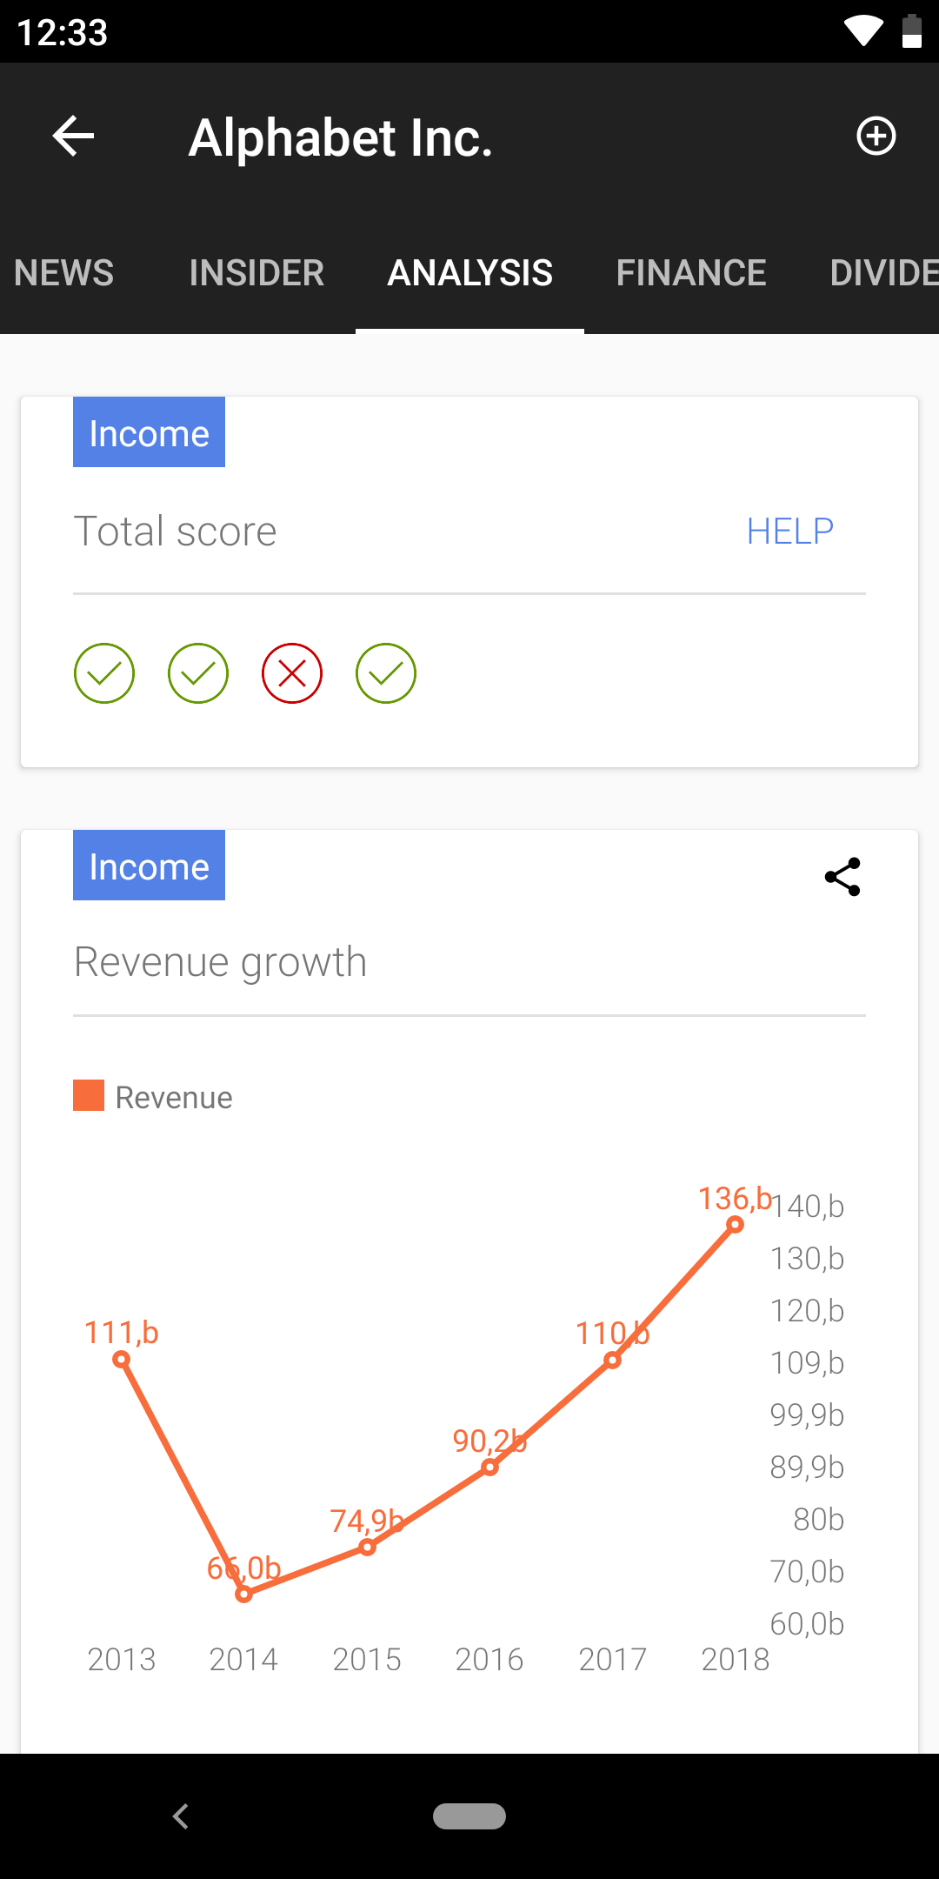Viewport: 939px width, 1879px height.
Task: Tap the Wi-Fi status icon
Action: [863, 31]
